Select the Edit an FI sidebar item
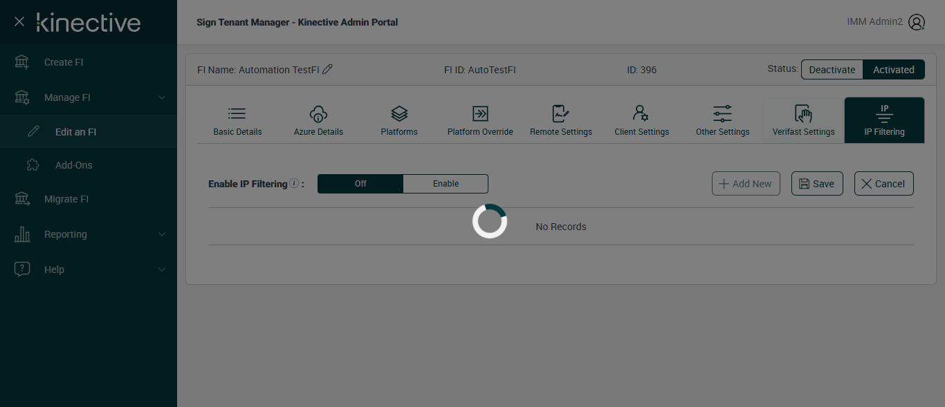 (75, 132)
